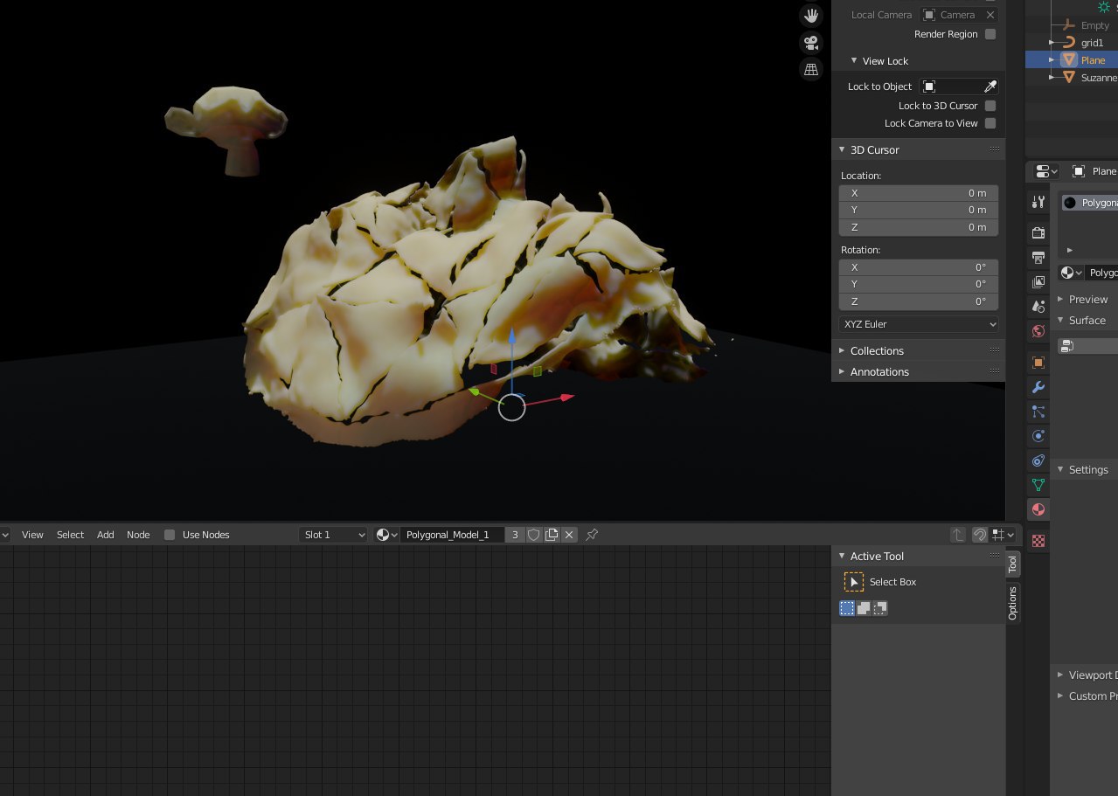
Task: Open the World properties globe tab
Action: click(x=1038, y=331)
